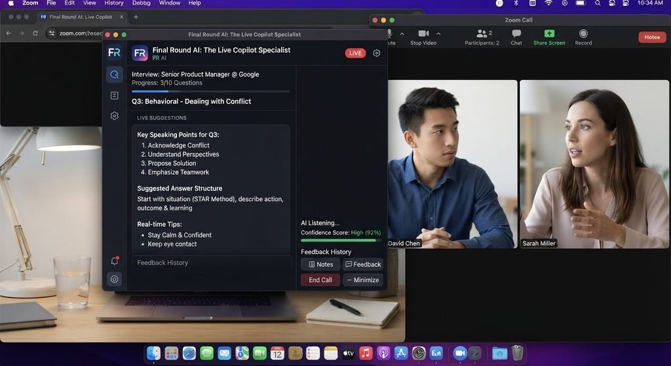671x366 pixels.
Task: Click the Final Round AI header logo
Action: pos(140,53)
